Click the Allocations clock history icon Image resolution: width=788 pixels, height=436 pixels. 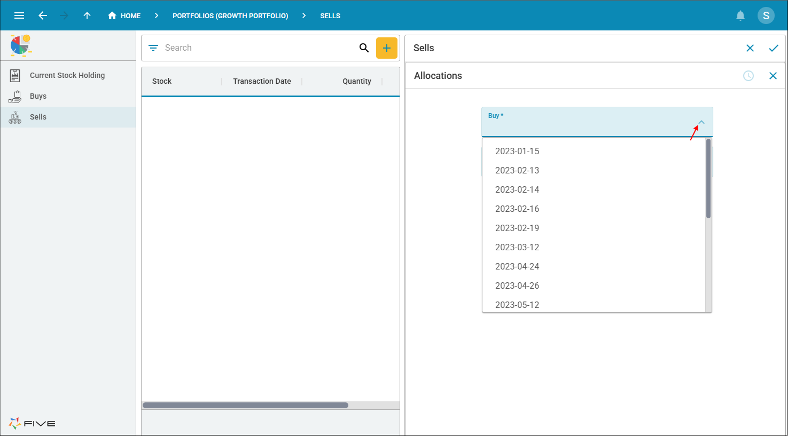[748, 76]
